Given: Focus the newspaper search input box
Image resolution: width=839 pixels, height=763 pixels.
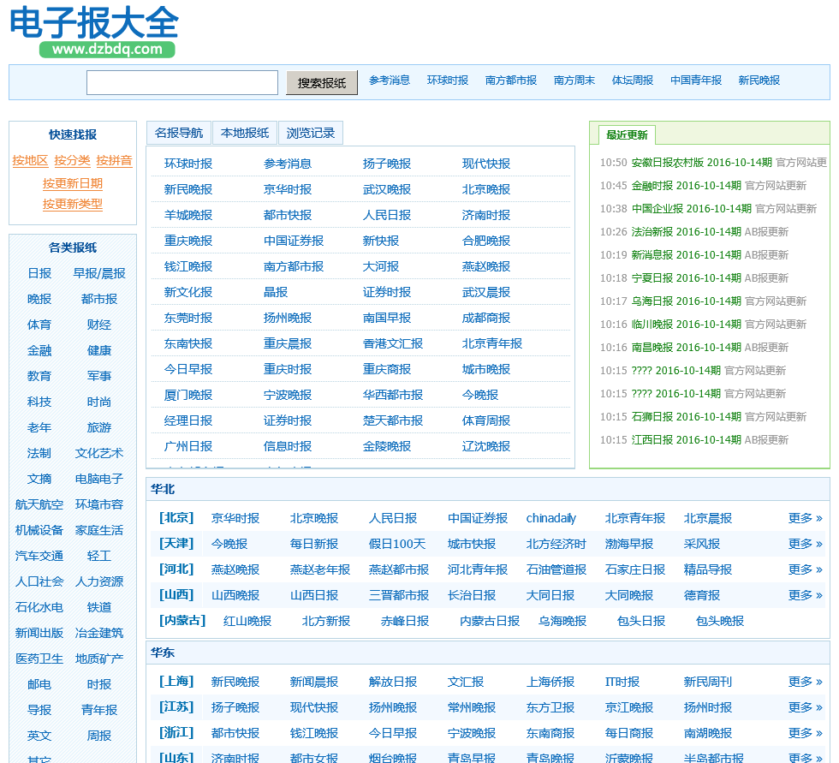Looking at the screenshot, I should 181,82.
